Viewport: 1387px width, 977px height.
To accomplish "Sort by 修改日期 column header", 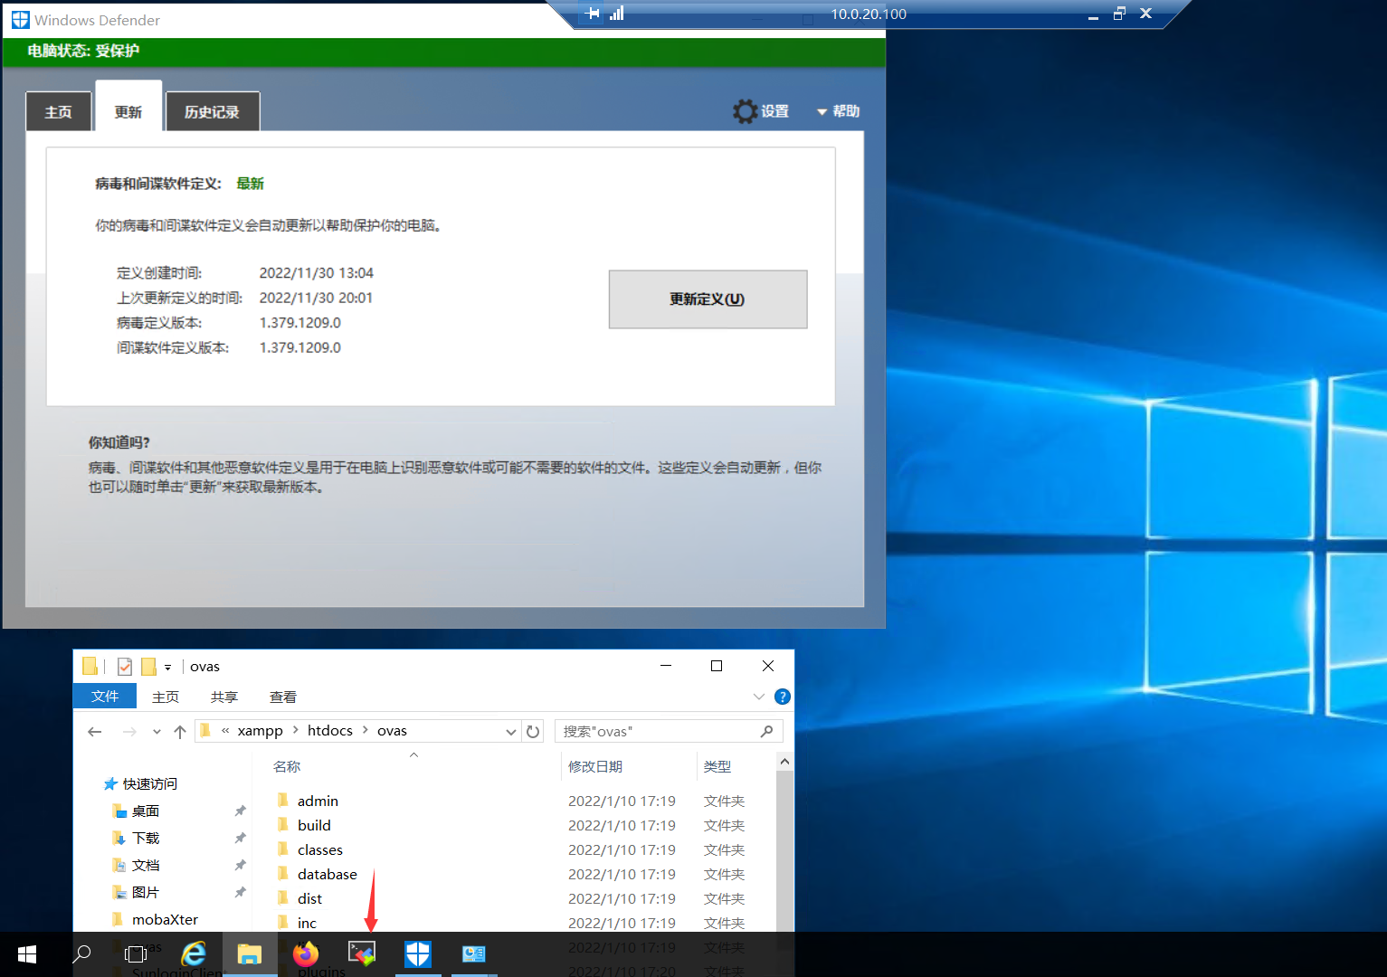I will click(x=595, y=766).
